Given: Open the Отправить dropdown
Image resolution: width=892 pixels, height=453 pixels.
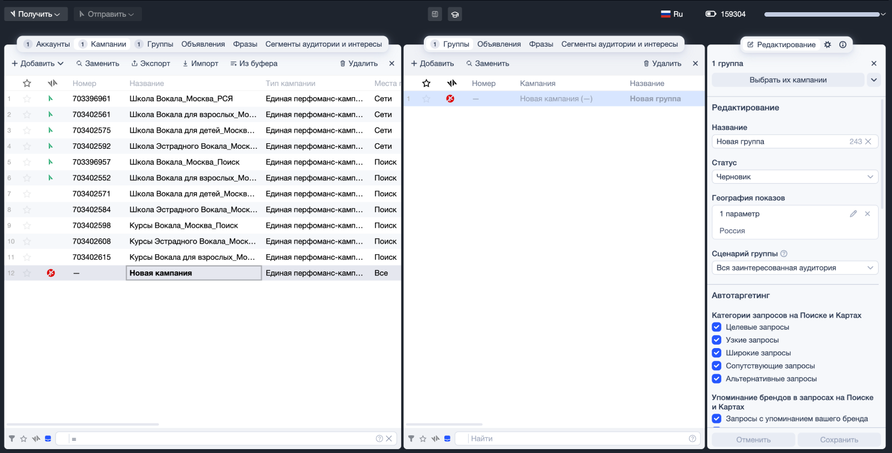Looking at the screenshot, I should pyautogui.click(x=108, y=14).
